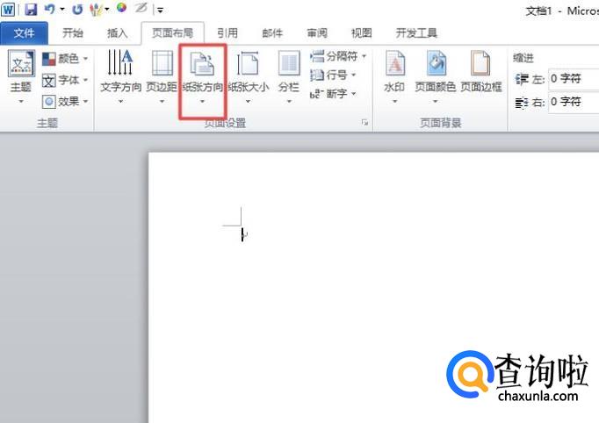Click the 分栏 columns icon
Viewport: 599px width, 423px height.
[x=289, y=63]
